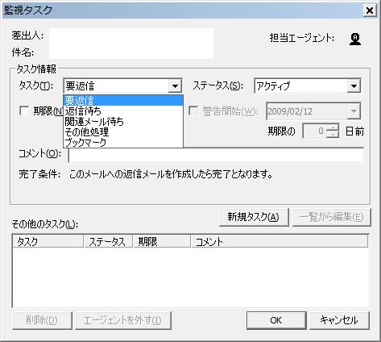The image size is (381, 342).
Task: Click the 完了条件 description text
Action: (x=171, y=174)
